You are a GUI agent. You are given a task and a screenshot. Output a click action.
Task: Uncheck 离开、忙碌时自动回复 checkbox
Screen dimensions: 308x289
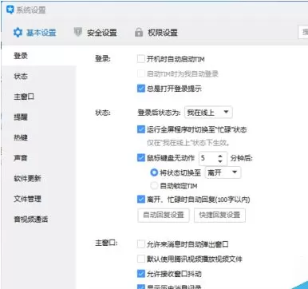[x=141, y=200]
